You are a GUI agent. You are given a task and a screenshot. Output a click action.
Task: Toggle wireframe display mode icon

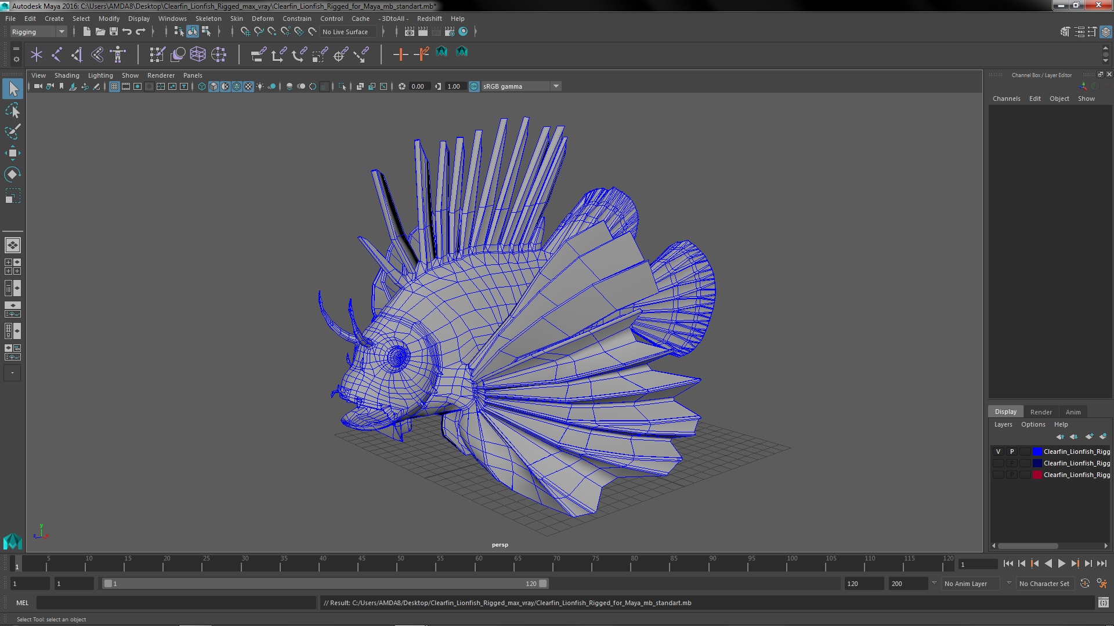coord(202,86)
